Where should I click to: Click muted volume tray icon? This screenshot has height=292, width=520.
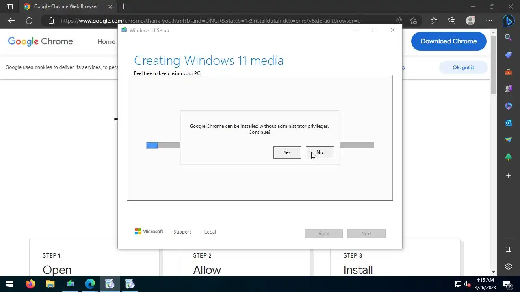coord(467,284)
